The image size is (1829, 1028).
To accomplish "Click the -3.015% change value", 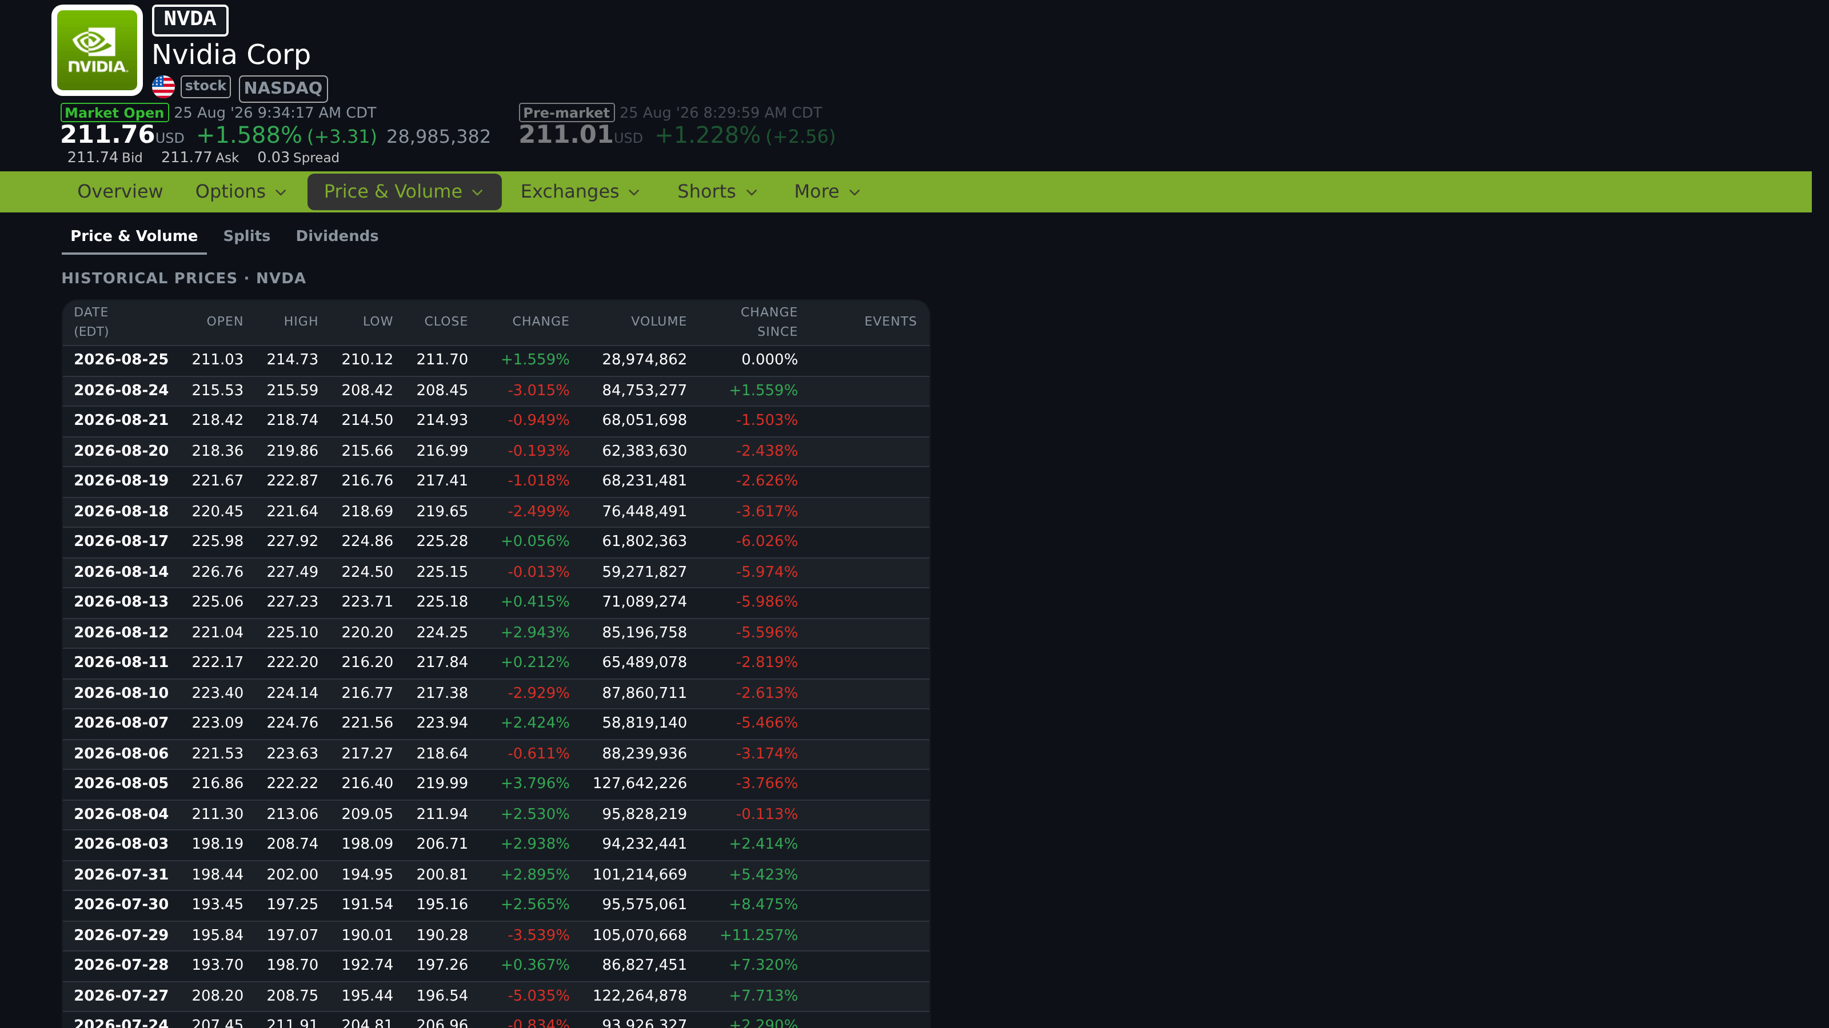I will pos(538,390).
